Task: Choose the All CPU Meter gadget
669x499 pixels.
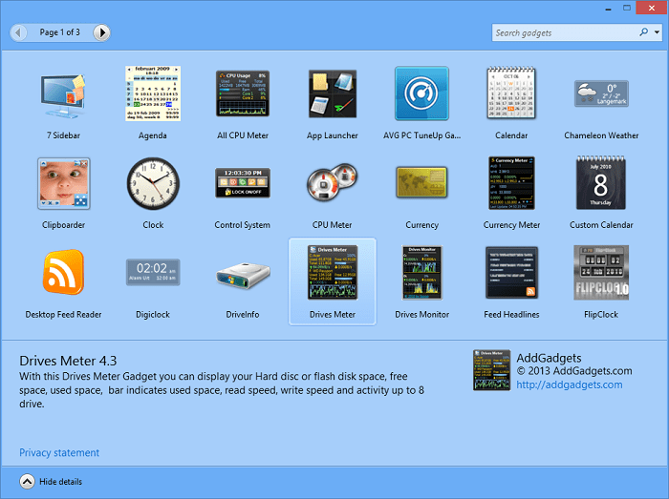Action: pos(243,94)
